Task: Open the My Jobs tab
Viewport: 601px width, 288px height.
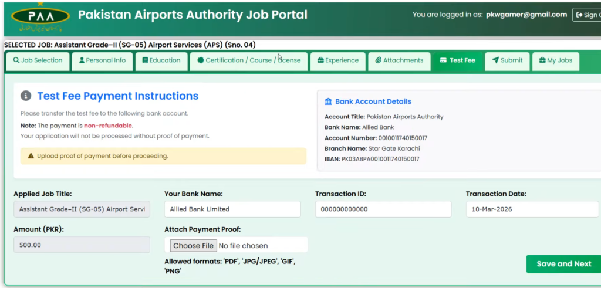Action: tap(555, 60)
